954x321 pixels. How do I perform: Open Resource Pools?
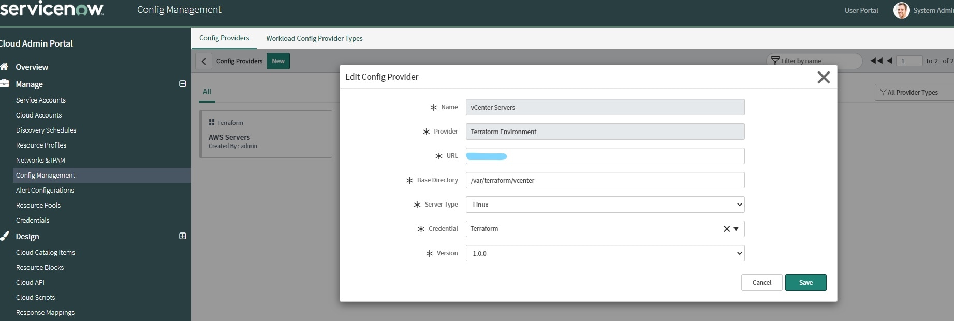coord(38,206)
